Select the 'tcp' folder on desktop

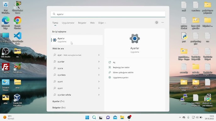[x=196, y=84]
